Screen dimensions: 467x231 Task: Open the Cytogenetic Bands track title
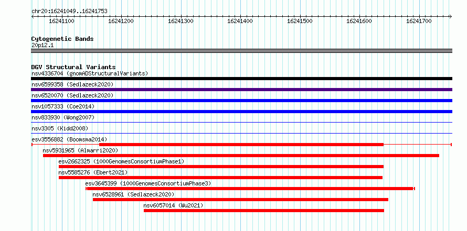62,39
